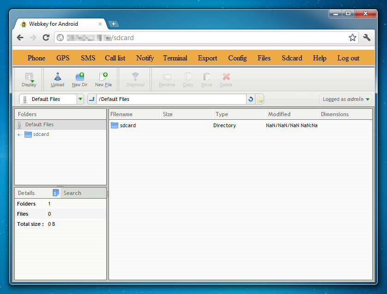Click the New File icon
Image resolution: width=387 pixels, height=294 pixels.
103,79
